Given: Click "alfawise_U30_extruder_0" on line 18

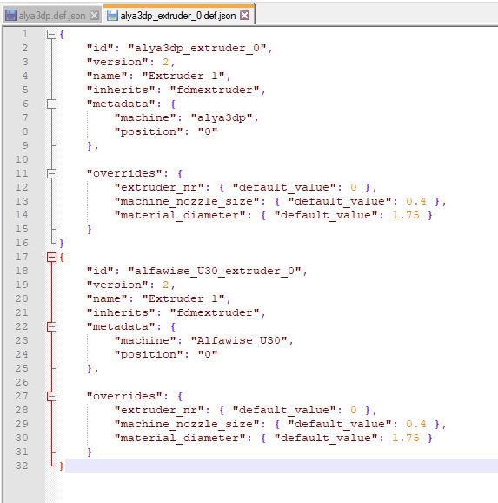Looking at the screenshot, I should pos(215,271).
